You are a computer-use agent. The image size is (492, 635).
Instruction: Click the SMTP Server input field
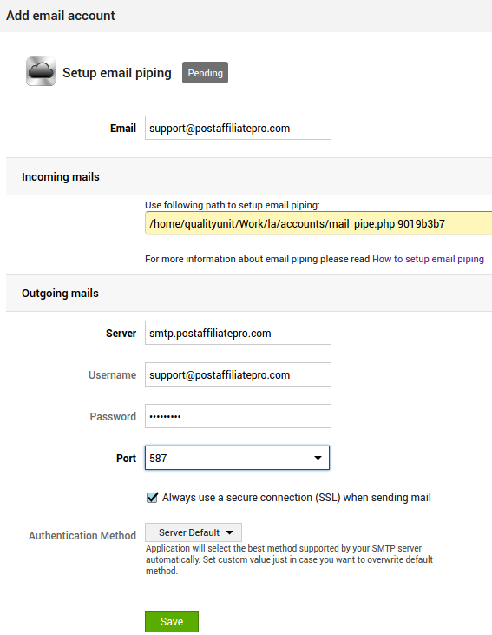click(x=238, y=333)
